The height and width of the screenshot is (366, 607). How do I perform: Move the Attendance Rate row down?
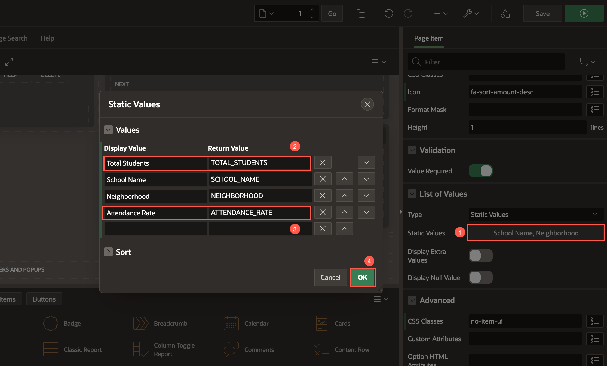coord(366,212)
